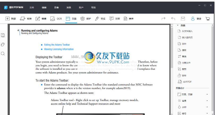Click 提取 (Extract) page option

pos(182,50)
